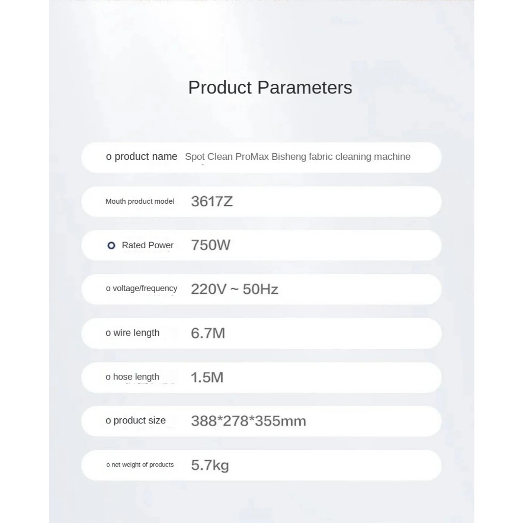Click the bullet before product size
This screenshot has width=523, height=523.
coord(108,421)
